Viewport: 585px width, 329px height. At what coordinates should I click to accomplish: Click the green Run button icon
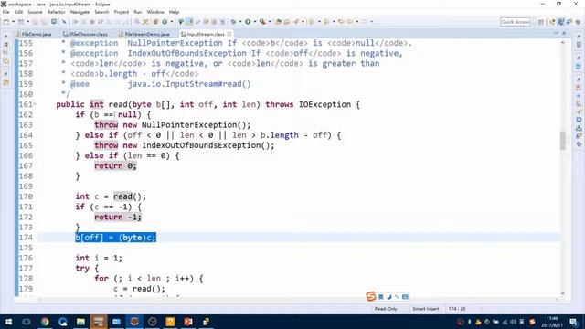[248, 22]
